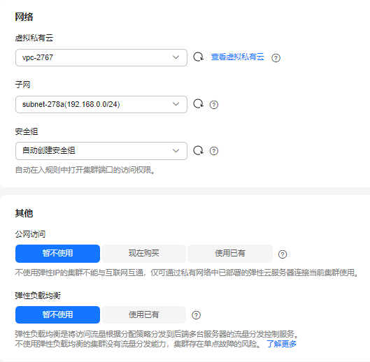Click the 了解更多 link
The width and height of the screenshot is (370, 362).
point(281,344)
